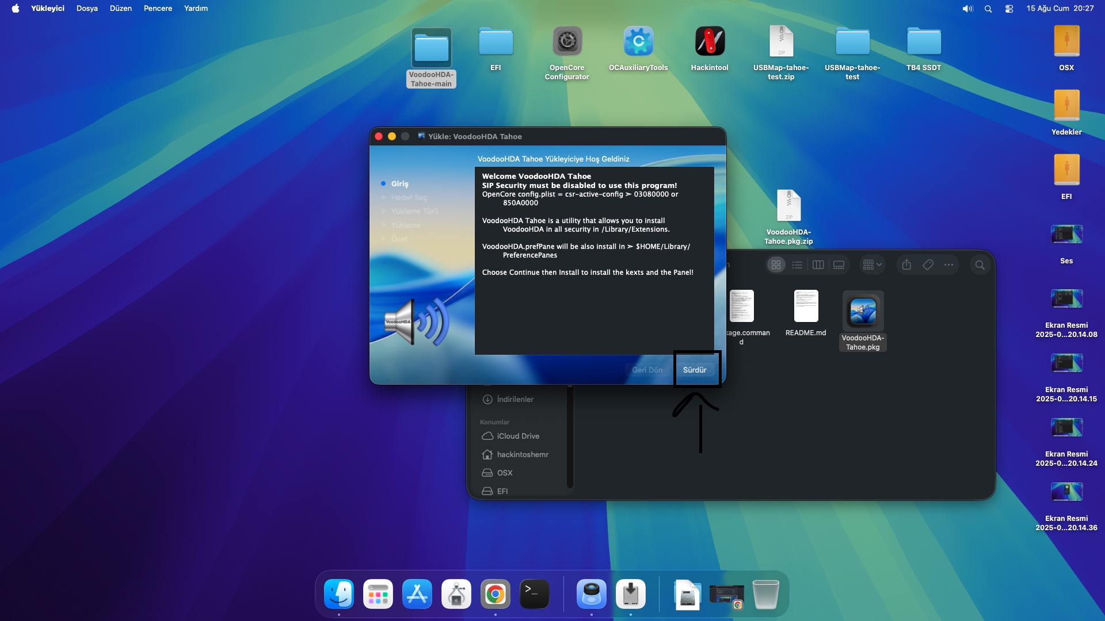Open the OpenCore Configurator desktop icon
This screenshot has height=621, width=1105.
(567, 42)
